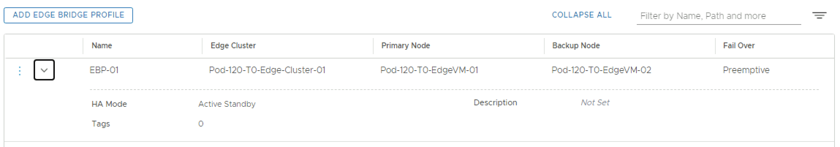Click the Tags count value 0

(201, 124)
